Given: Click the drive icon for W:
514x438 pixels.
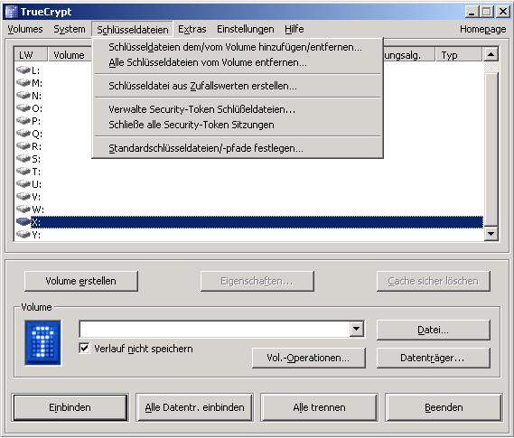Looking at the screenshot, I should point(23,209).
